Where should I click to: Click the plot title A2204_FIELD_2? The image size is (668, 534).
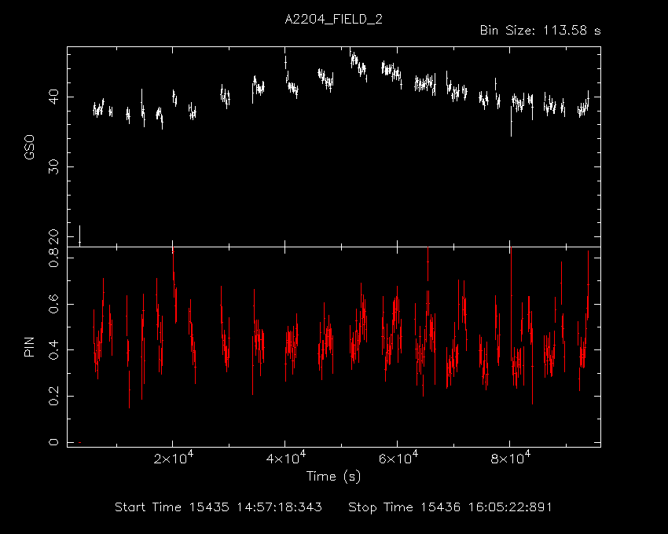point(333,20)
